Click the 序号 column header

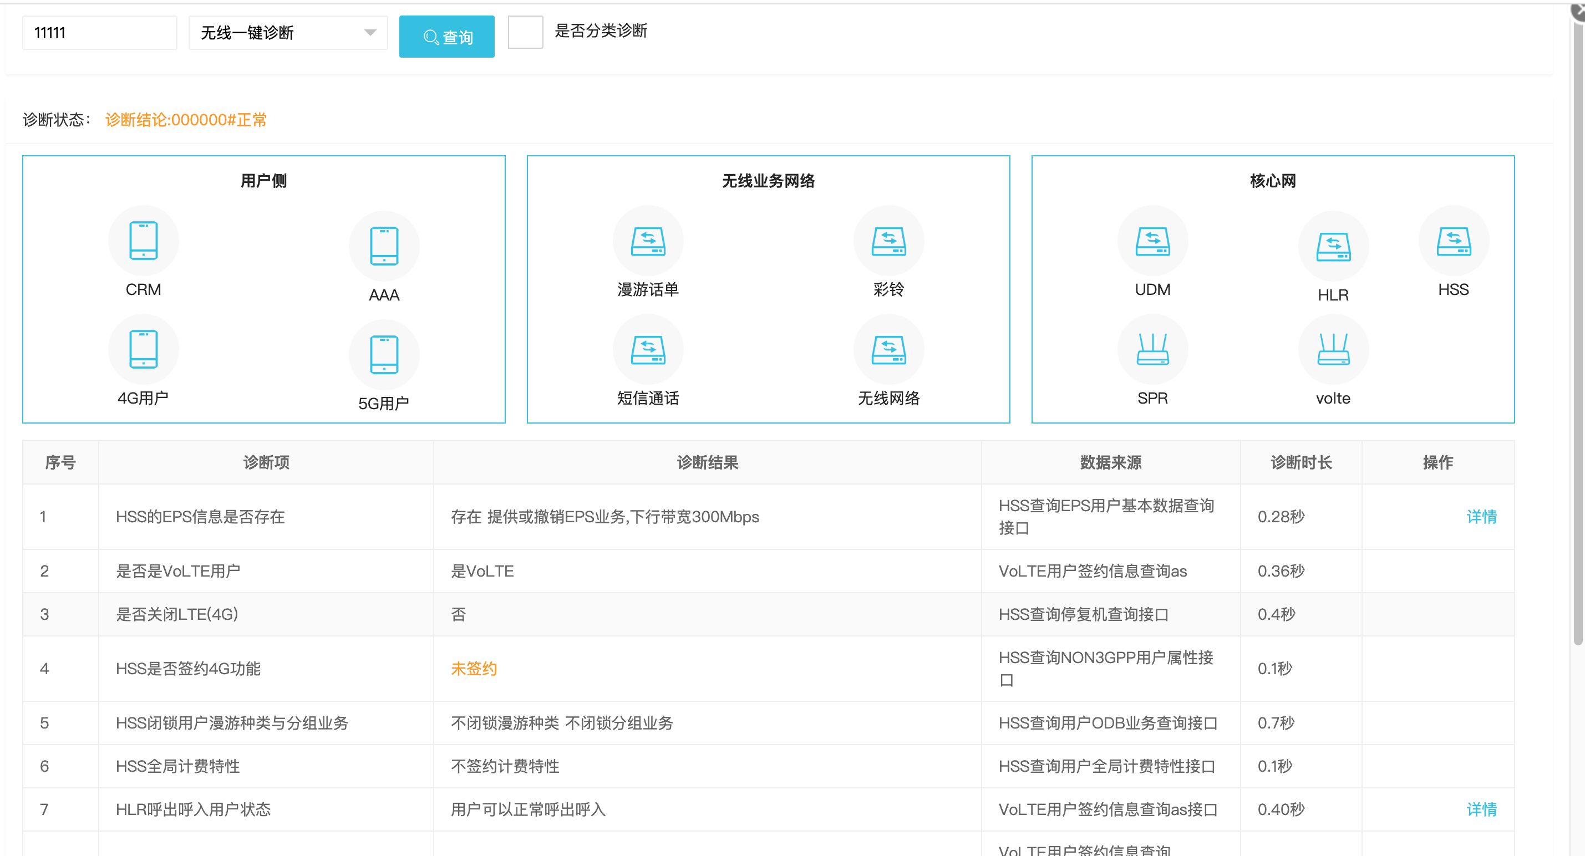click(60, 462)
